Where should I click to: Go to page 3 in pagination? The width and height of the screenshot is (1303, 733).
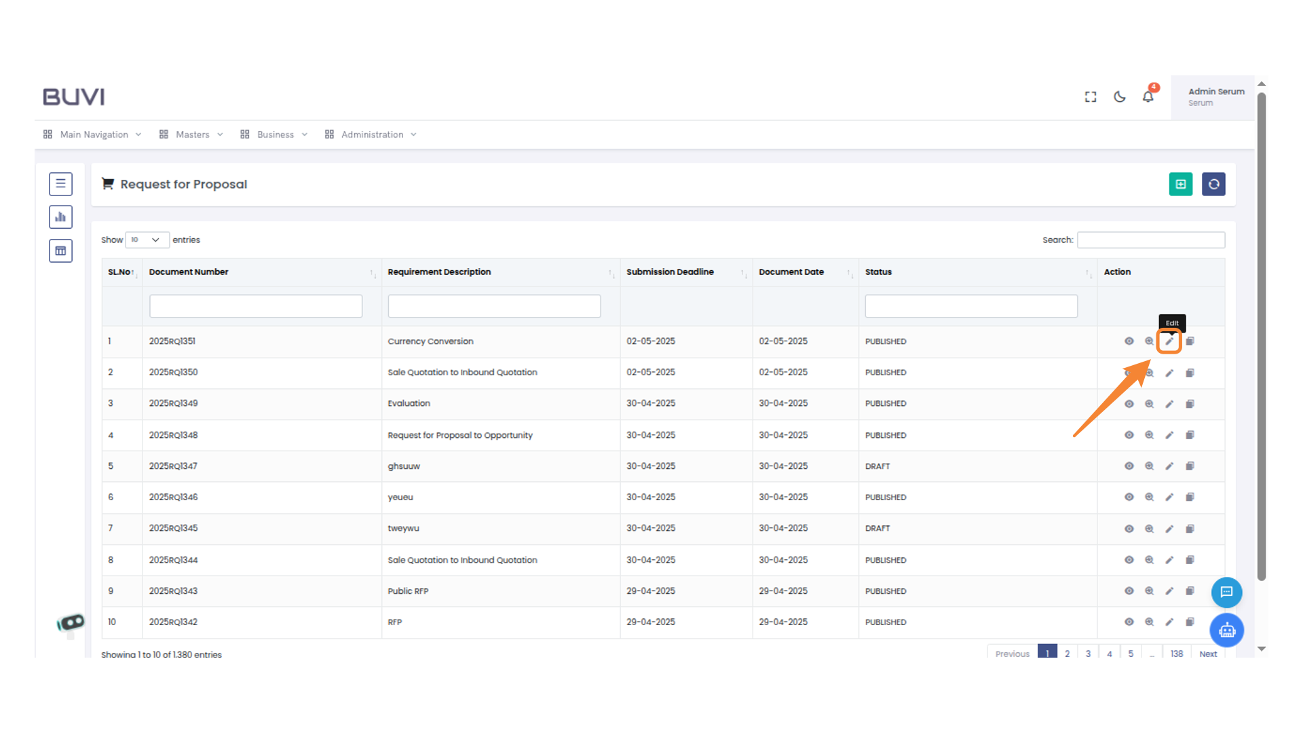(x=1088, y=654)
